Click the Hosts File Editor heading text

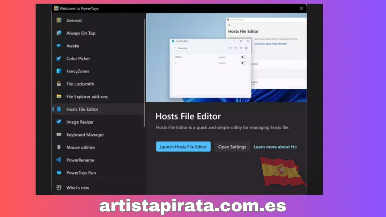[x=188, y=116]
